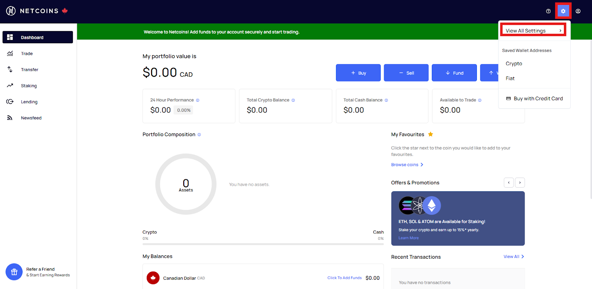Click the blue Buy button
Image resolution: width=592 pixels, height=289 pixels.
tap(358, 73)
